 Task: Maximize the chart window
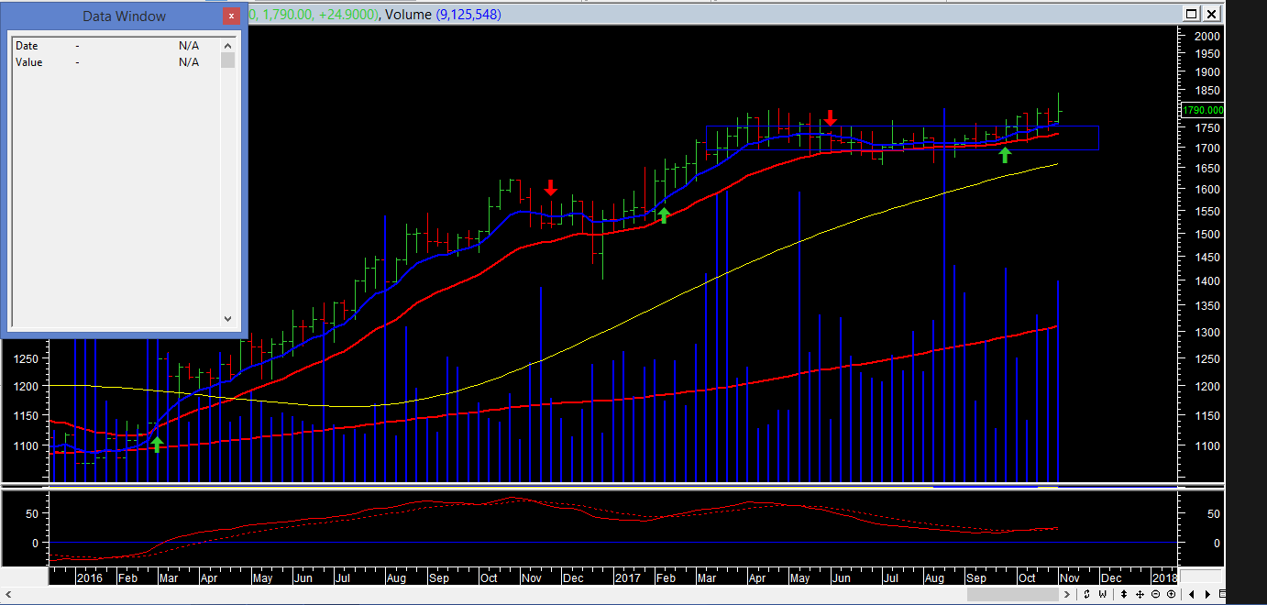[x=1191, y=14]
